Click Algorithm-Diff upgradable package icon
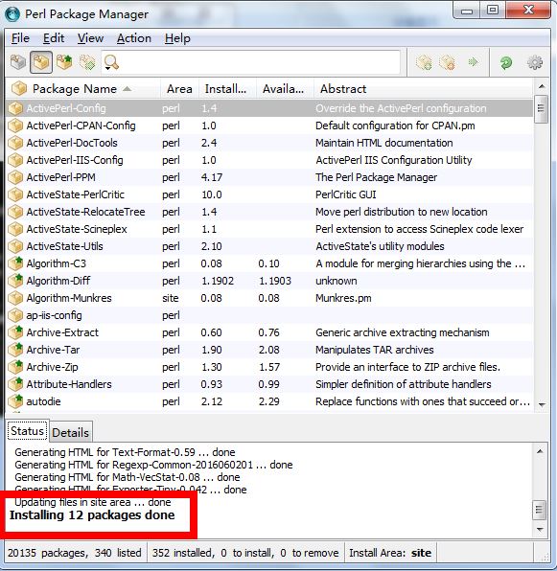557x571 pixels. click(x=15, y=281)
